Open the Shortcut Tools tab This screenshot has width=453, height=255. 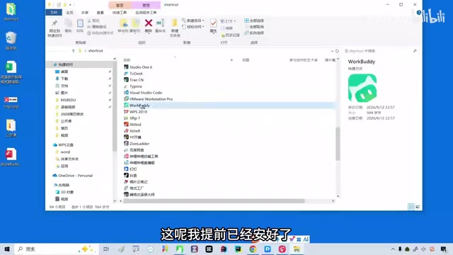(x=120, y=13)
